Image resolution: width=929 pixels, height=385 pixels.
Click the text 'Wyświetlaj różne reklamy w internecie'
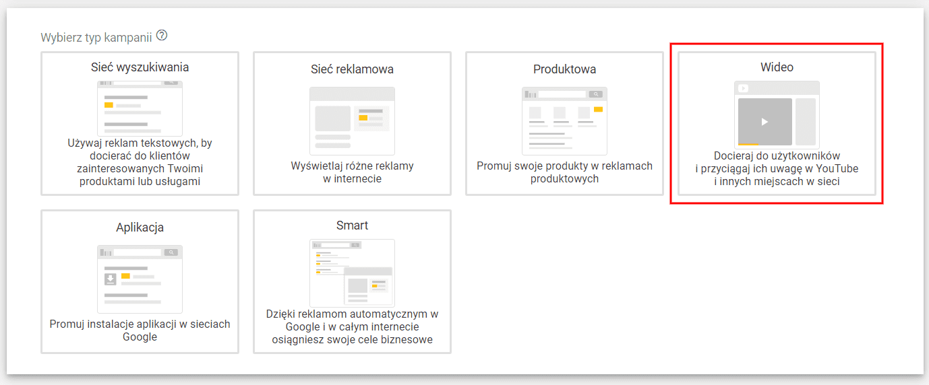click(352, 172)
